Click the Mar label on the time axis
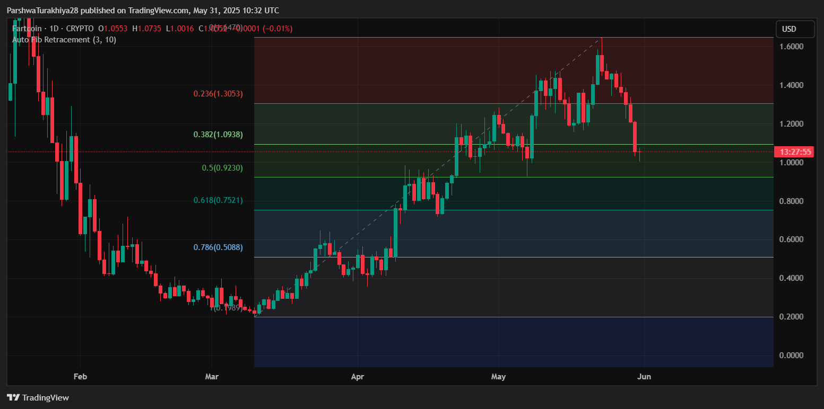The height and width of the screenshot is (409, 824). pos(212,377)
